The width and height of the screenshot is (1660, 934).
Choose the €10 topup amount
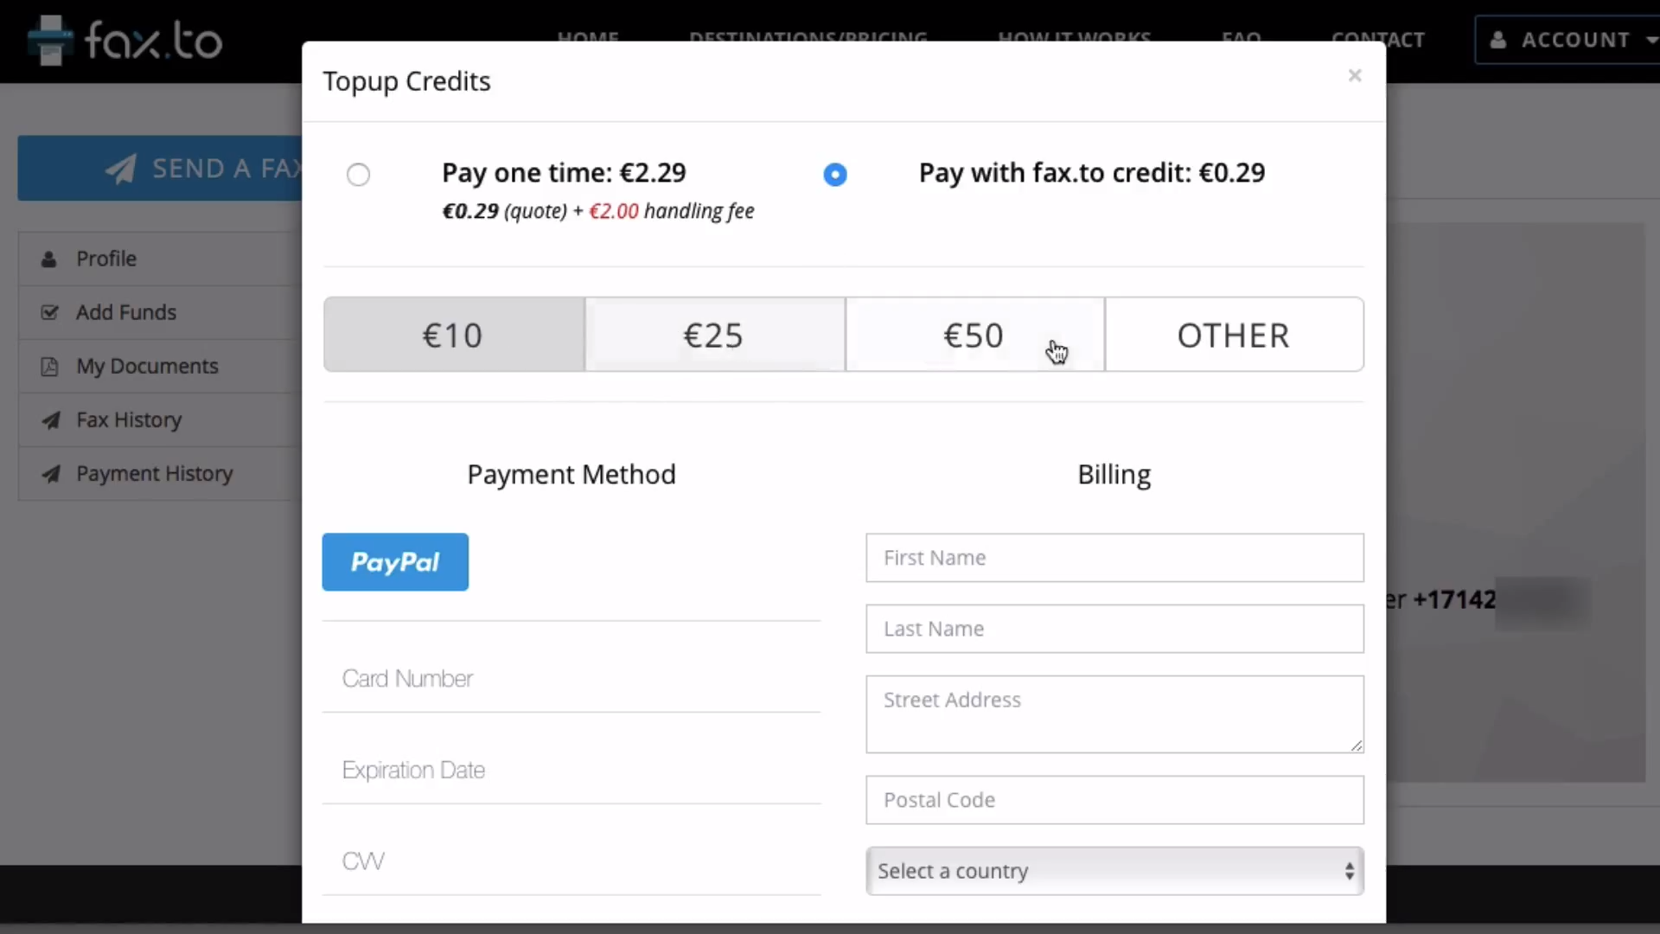click(453, 336)
